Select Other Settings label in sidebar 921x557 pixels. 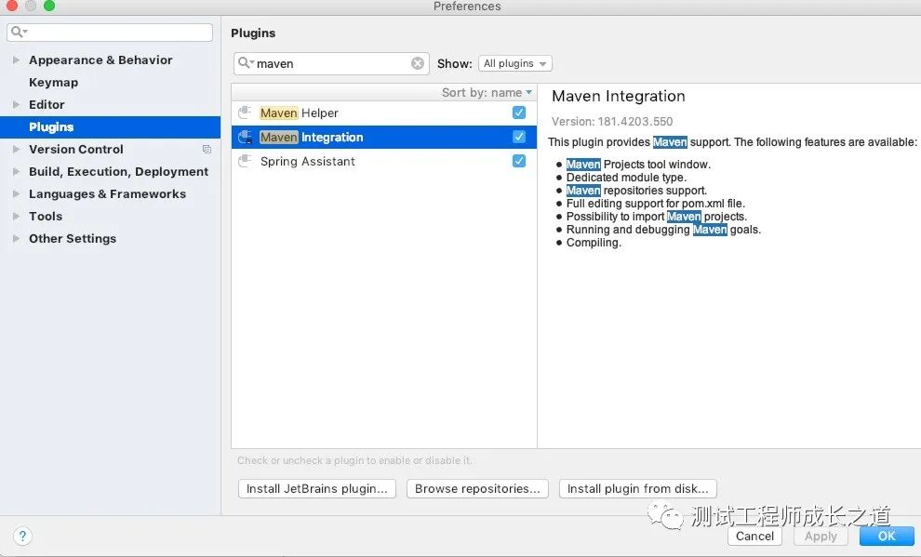tap(73, 238)
